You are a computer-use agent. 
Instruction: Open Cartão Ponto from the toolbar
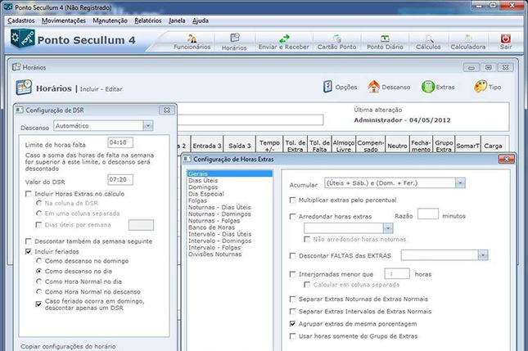pos(336,42)
